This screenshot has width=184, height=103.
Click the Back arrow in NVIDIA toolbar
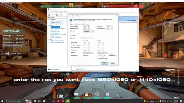pyautogui.click(x=49, y=15)
